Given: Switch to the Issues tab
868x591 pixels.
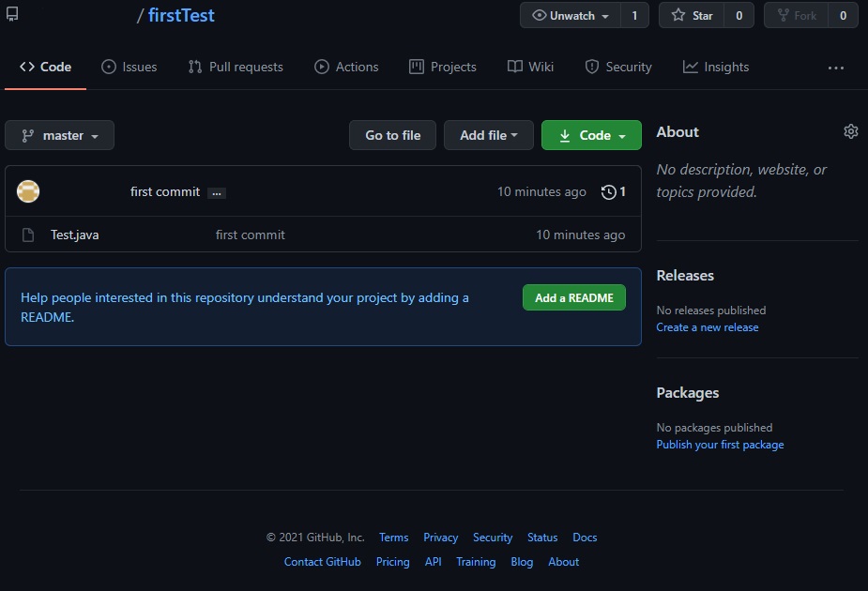Looking at the screenshot, I should tap(129, 67).
